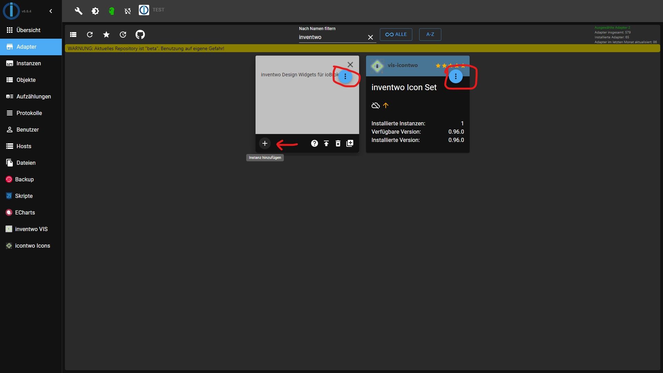Add an instance with the plus button

coord(265,143)
